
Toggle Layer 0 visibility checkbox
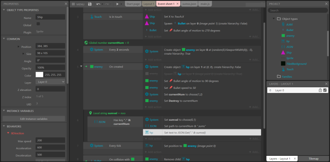(x=325, y=90)
